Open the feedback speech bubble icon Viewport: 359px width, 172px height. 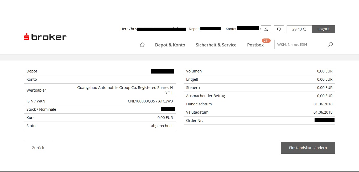tap(279, 29)
